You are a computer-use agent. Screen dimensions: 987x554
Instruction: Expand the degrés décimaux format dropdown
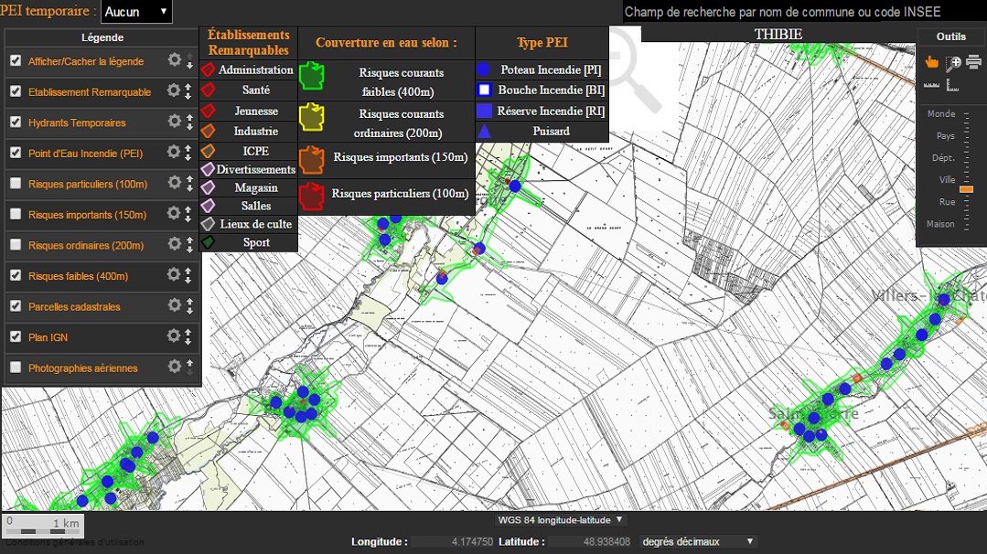[699, 541]
